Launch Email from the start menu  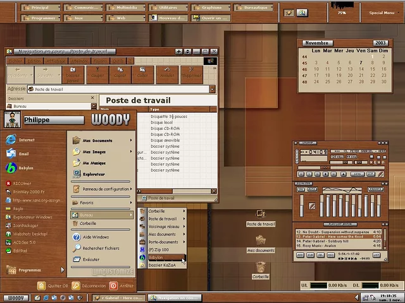pyautogui.click(x=23, y=153)
